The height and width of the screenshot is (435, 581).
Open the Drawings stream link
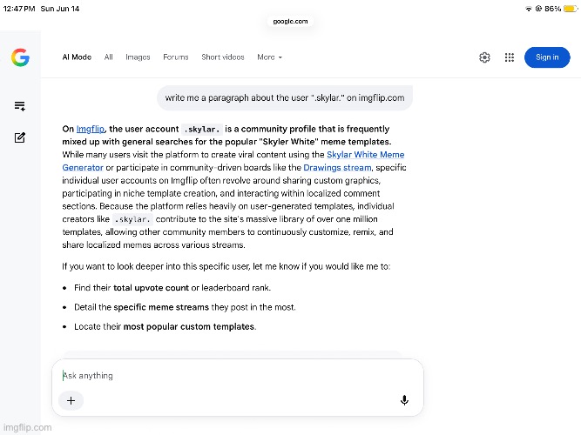point(337,168)
